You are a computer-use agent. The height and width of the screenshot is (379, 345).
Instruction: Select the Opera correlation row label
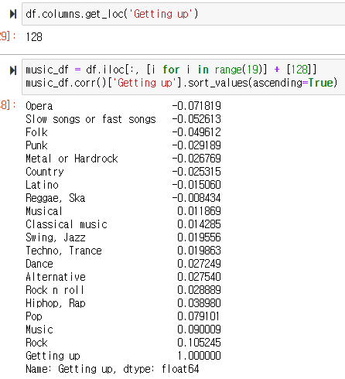pyautogui.click(x=39, y=106)
